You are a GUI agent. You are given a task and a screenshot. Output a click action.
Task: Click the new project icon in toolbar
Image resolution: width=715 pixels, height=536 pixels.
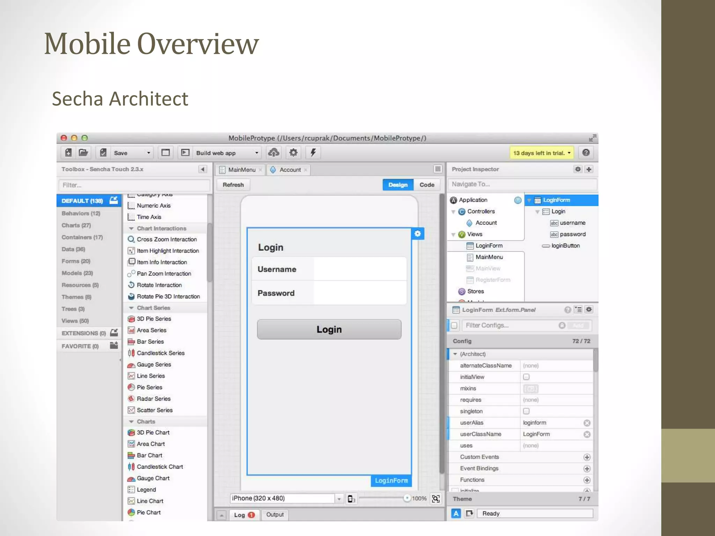coord(68,152)
